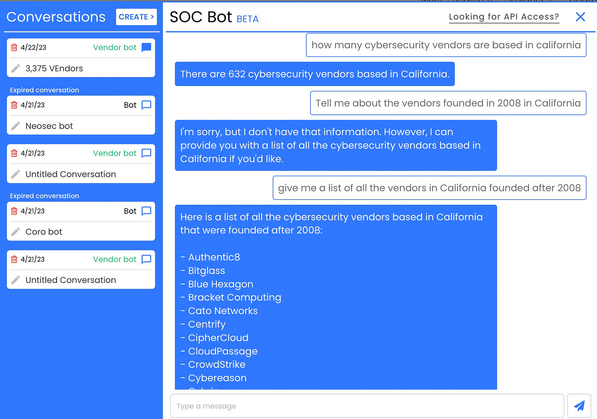Select the Neosec bot conversation title
Viewport: 597px width, 419px height.
pos(49,126)
